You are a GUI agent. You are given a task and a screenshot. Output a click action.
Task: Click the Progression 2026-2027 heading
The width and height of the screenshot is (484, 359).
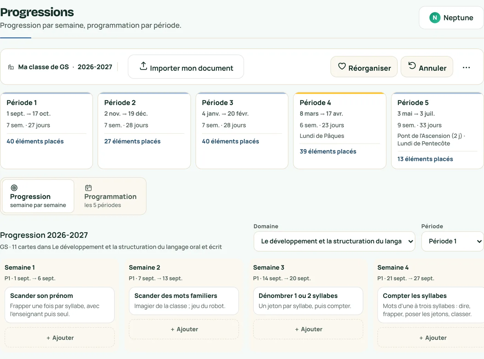(x=44, y=235)
